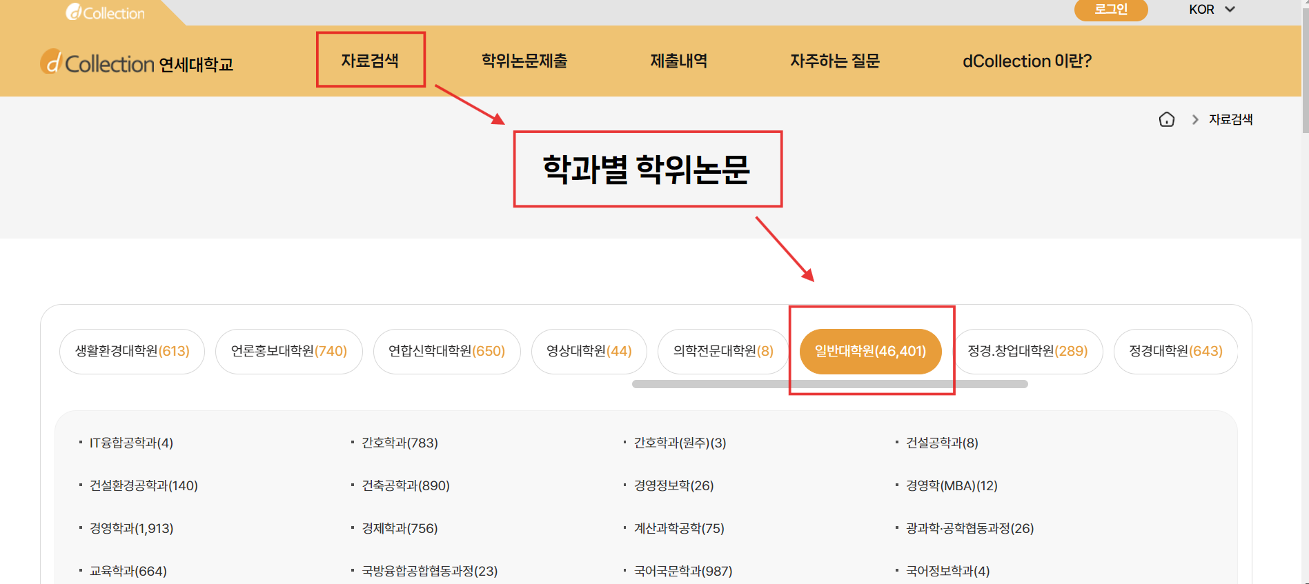
Task: Click the small dCollection tab logo
Action: click(105, 12)
